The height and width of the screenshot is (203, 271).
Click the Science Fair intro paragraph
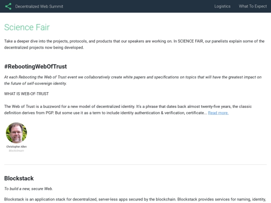[134, 45]
